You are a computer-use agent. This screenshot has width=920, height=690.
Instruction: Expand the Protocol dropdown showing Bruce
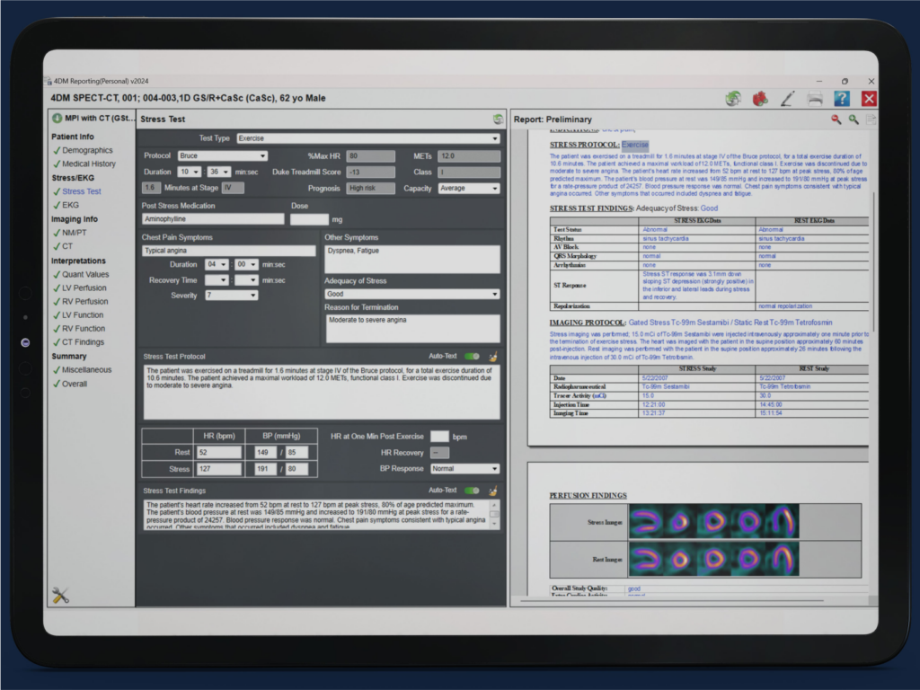pyautogui.click(x=222, y=155)
